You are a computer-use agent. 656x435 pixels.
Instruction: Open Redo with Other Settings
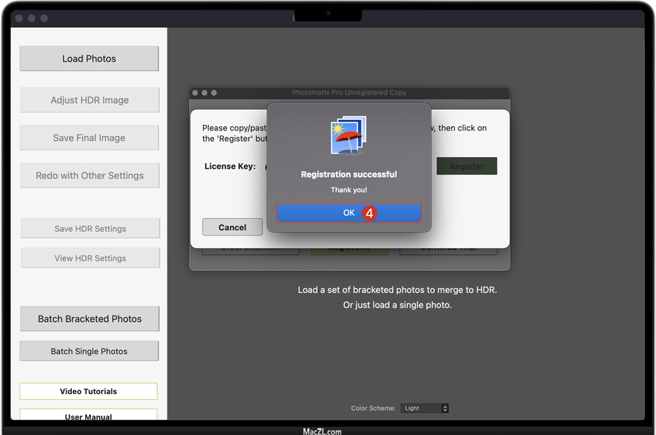click(90, 175)
